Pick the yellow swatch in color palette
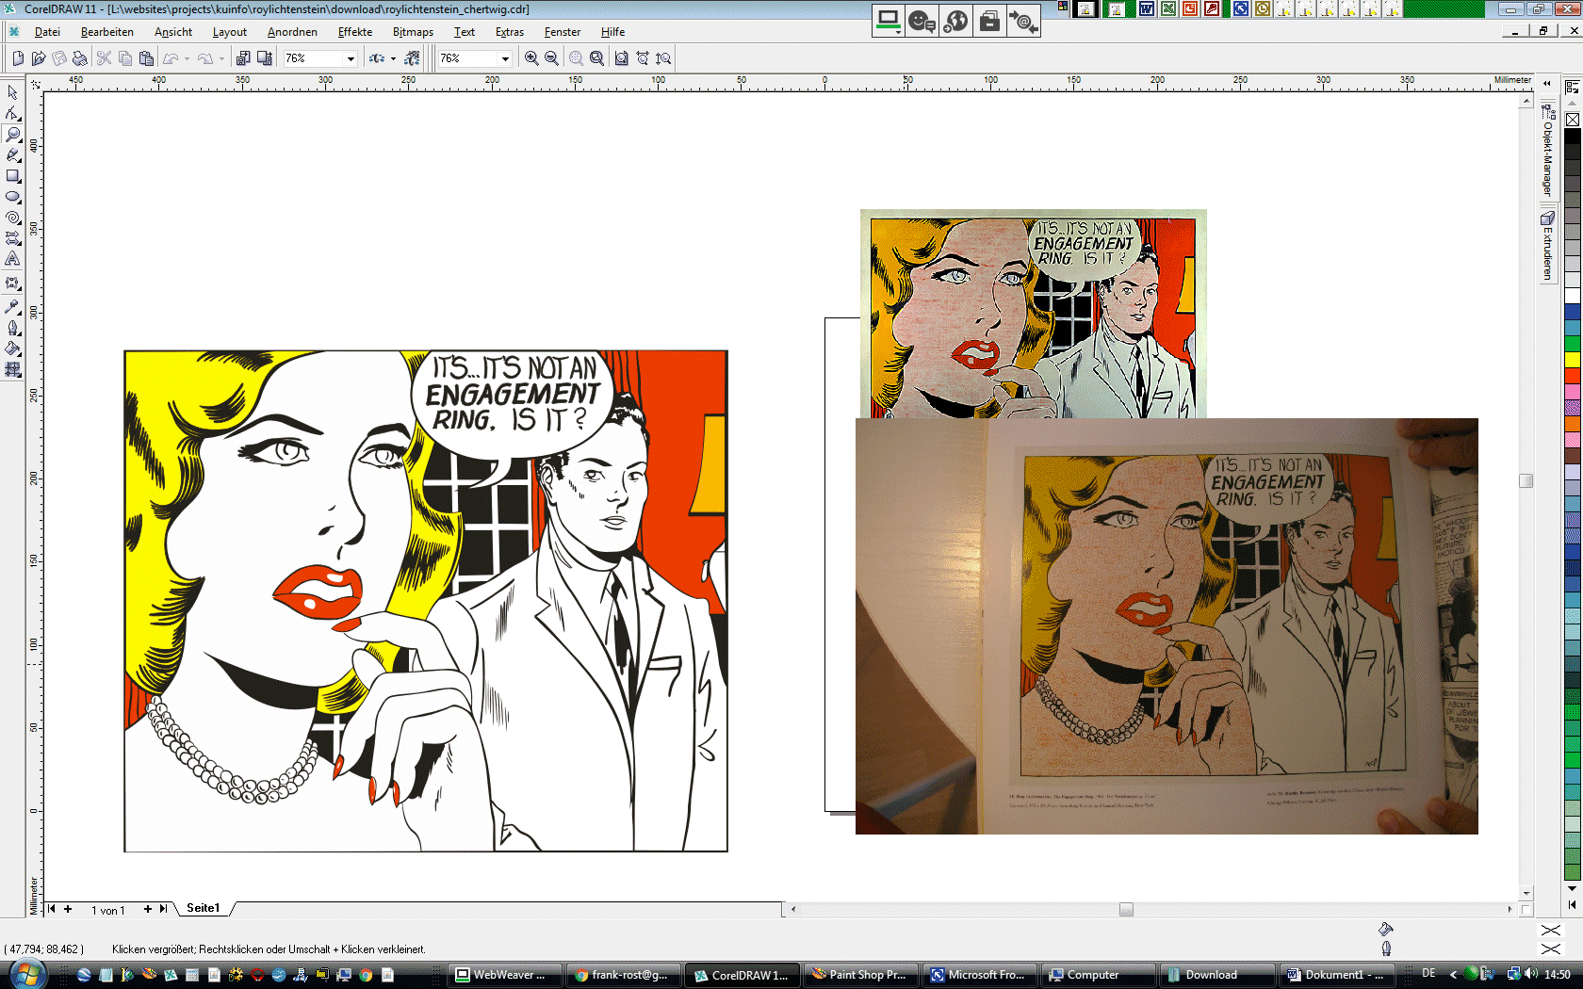 pos(1573,359)
